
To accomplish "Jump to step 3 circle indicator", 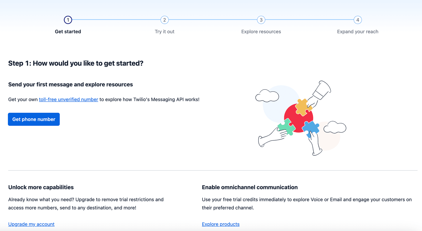I will (261, 20).
